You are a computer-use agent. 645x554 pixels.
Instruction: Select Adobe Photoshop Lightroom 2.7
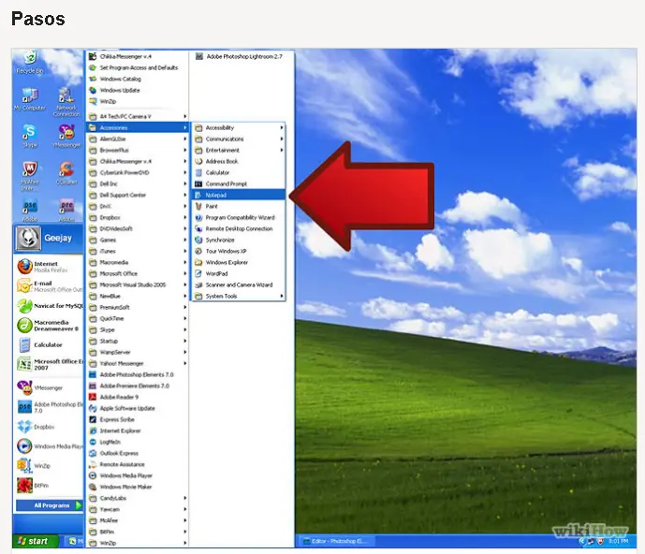click(x=239, y=56)
